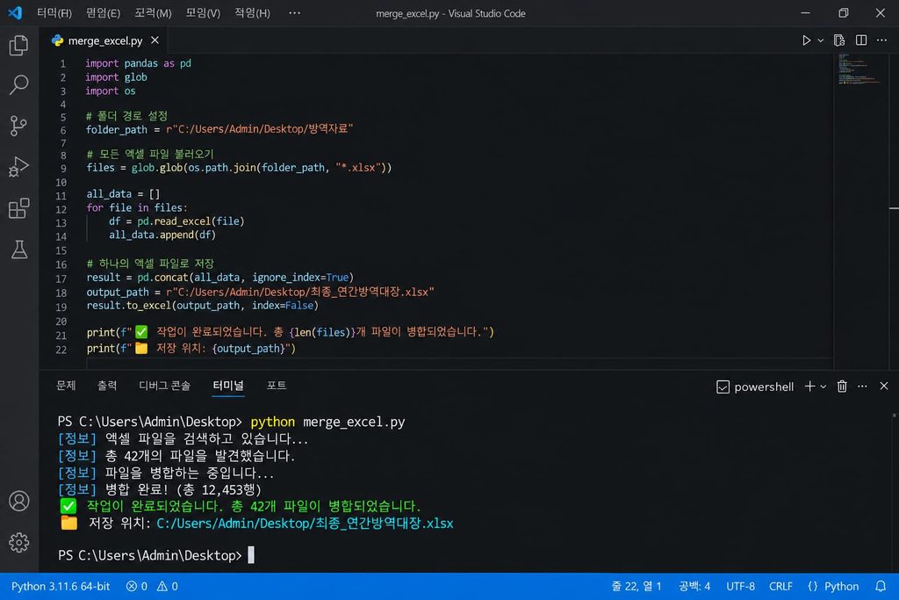Open the 최종_연간방역대장.xlsx path link in the terminal

pos(305,524)
